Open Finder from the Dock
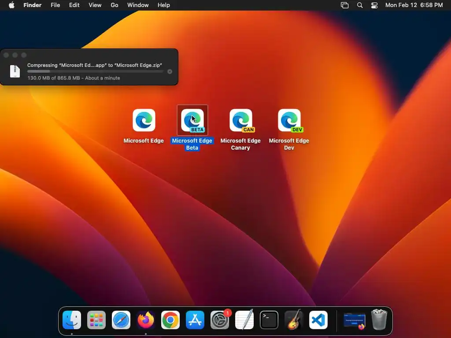 (72, 320)
